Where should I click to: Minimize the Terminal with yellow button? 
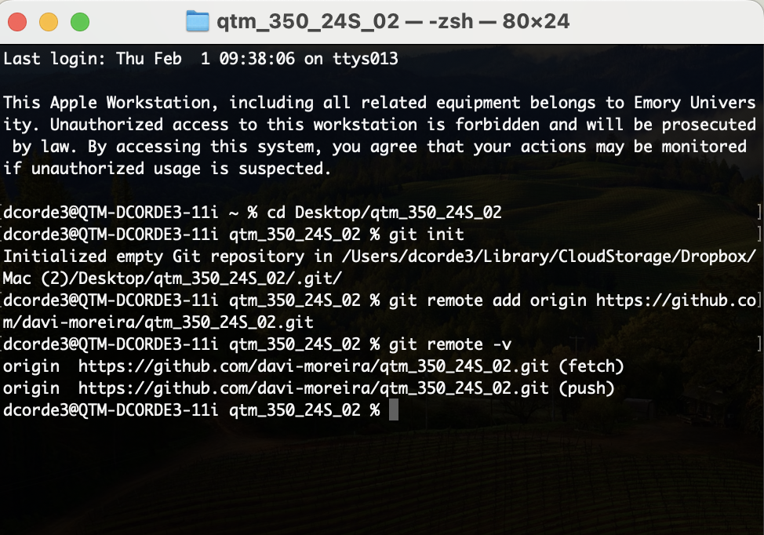click(49, 22)
